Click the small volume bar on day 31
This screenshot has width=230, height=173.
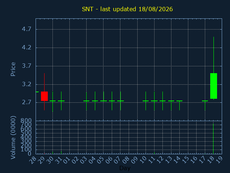pos(61,152)
